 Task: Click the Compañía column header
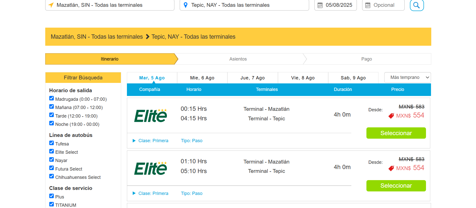(150, 89)
